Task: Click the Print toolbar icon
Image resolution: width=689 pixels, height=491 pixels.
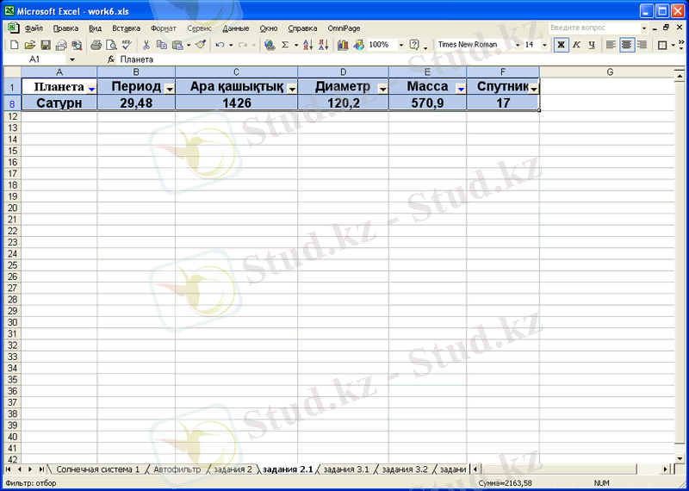Action: point(96,45)
